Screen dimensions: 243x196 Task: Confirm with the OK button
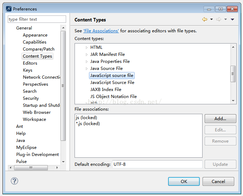[184, 182]
